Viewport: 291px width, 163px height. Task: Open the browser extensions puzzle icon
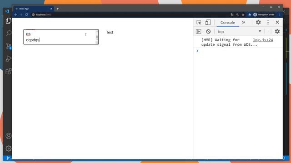point(250,14)
